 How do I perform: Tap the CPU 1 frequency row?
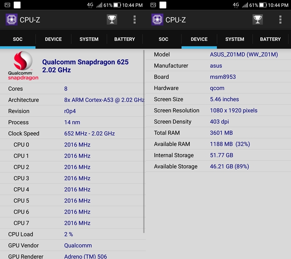point(73,156)
